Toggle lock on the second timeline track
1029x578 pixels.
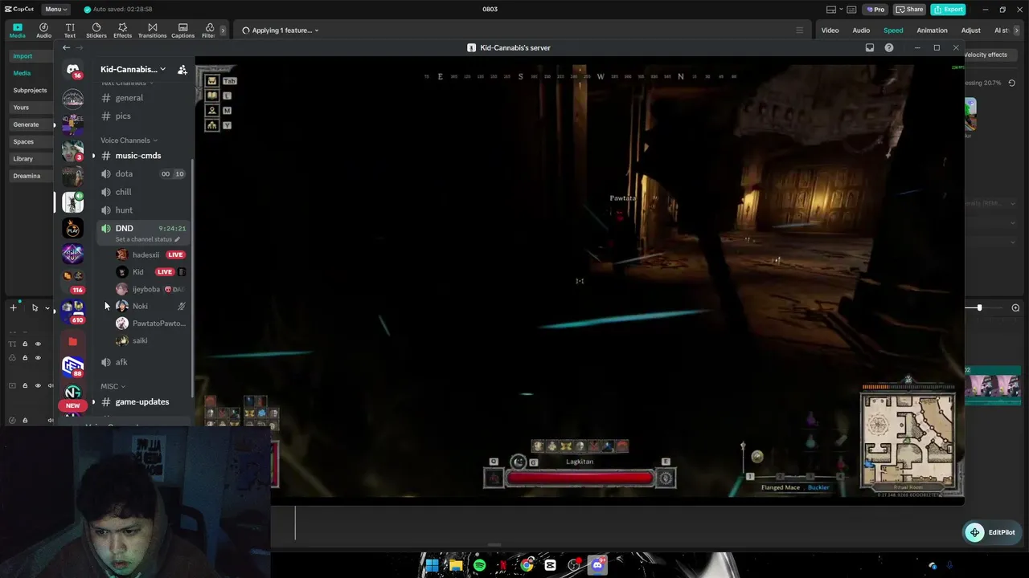point(25,358)
